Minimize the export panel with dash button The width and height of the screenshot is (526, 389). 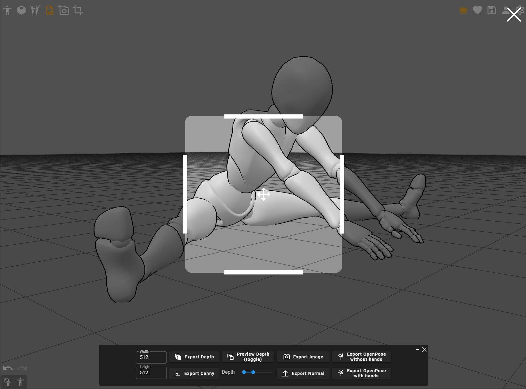[x=417, y=350]
